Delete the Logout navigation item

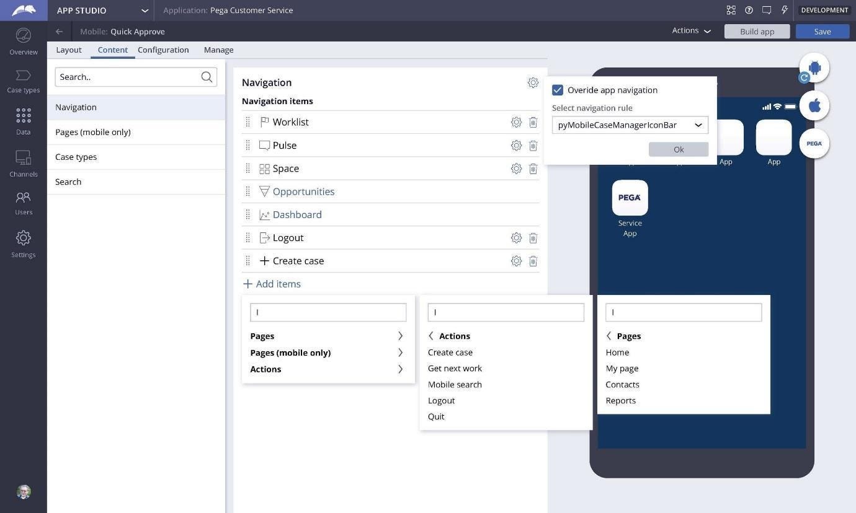point(533,238)
